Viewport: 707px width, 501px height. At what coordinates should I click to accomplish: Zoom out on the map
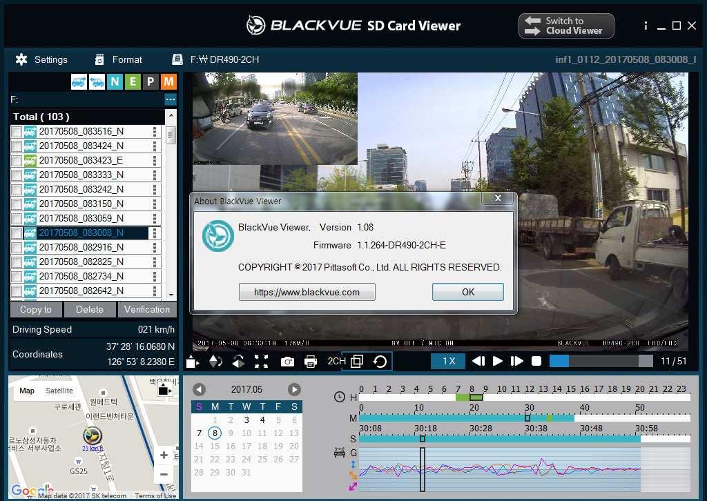point(164,474)
